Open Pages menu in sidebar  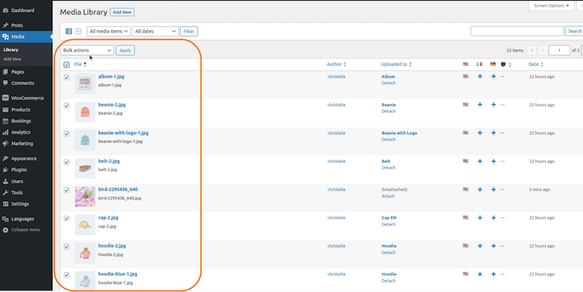point(17,71)
